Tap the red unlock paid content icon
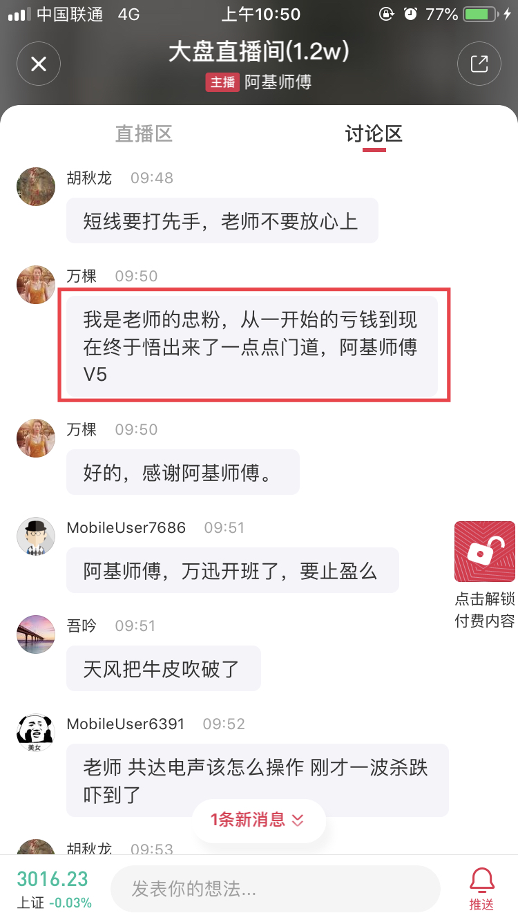This screenshot has height=922, width=518. click(x=484, y=551)
